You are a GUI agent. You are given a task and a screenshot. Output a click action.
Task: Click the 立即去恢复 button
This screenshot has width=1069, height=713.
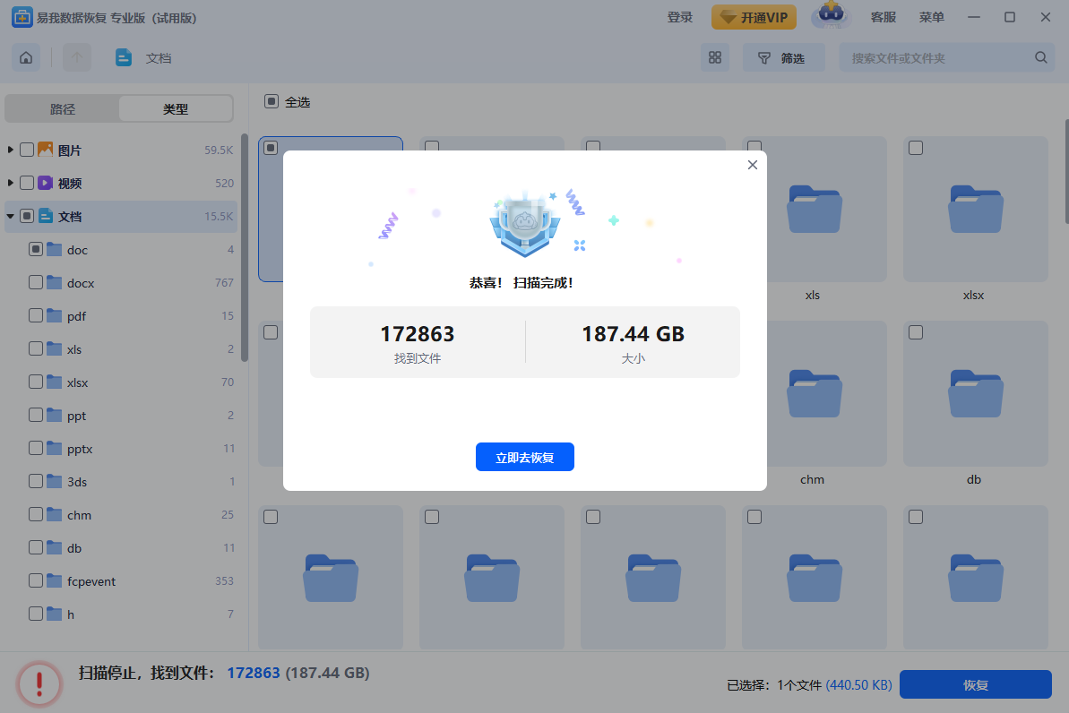(524, 458)
